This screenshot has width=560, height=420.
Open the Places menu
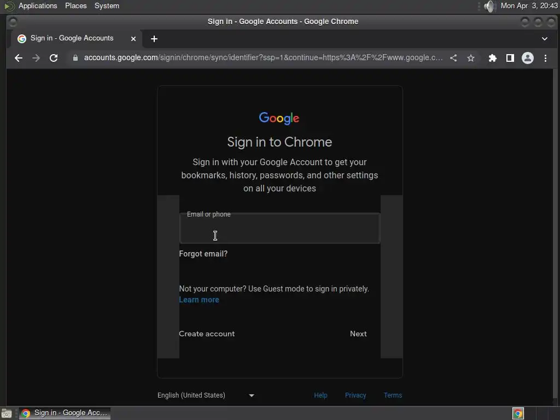click(x=75, y=5)
